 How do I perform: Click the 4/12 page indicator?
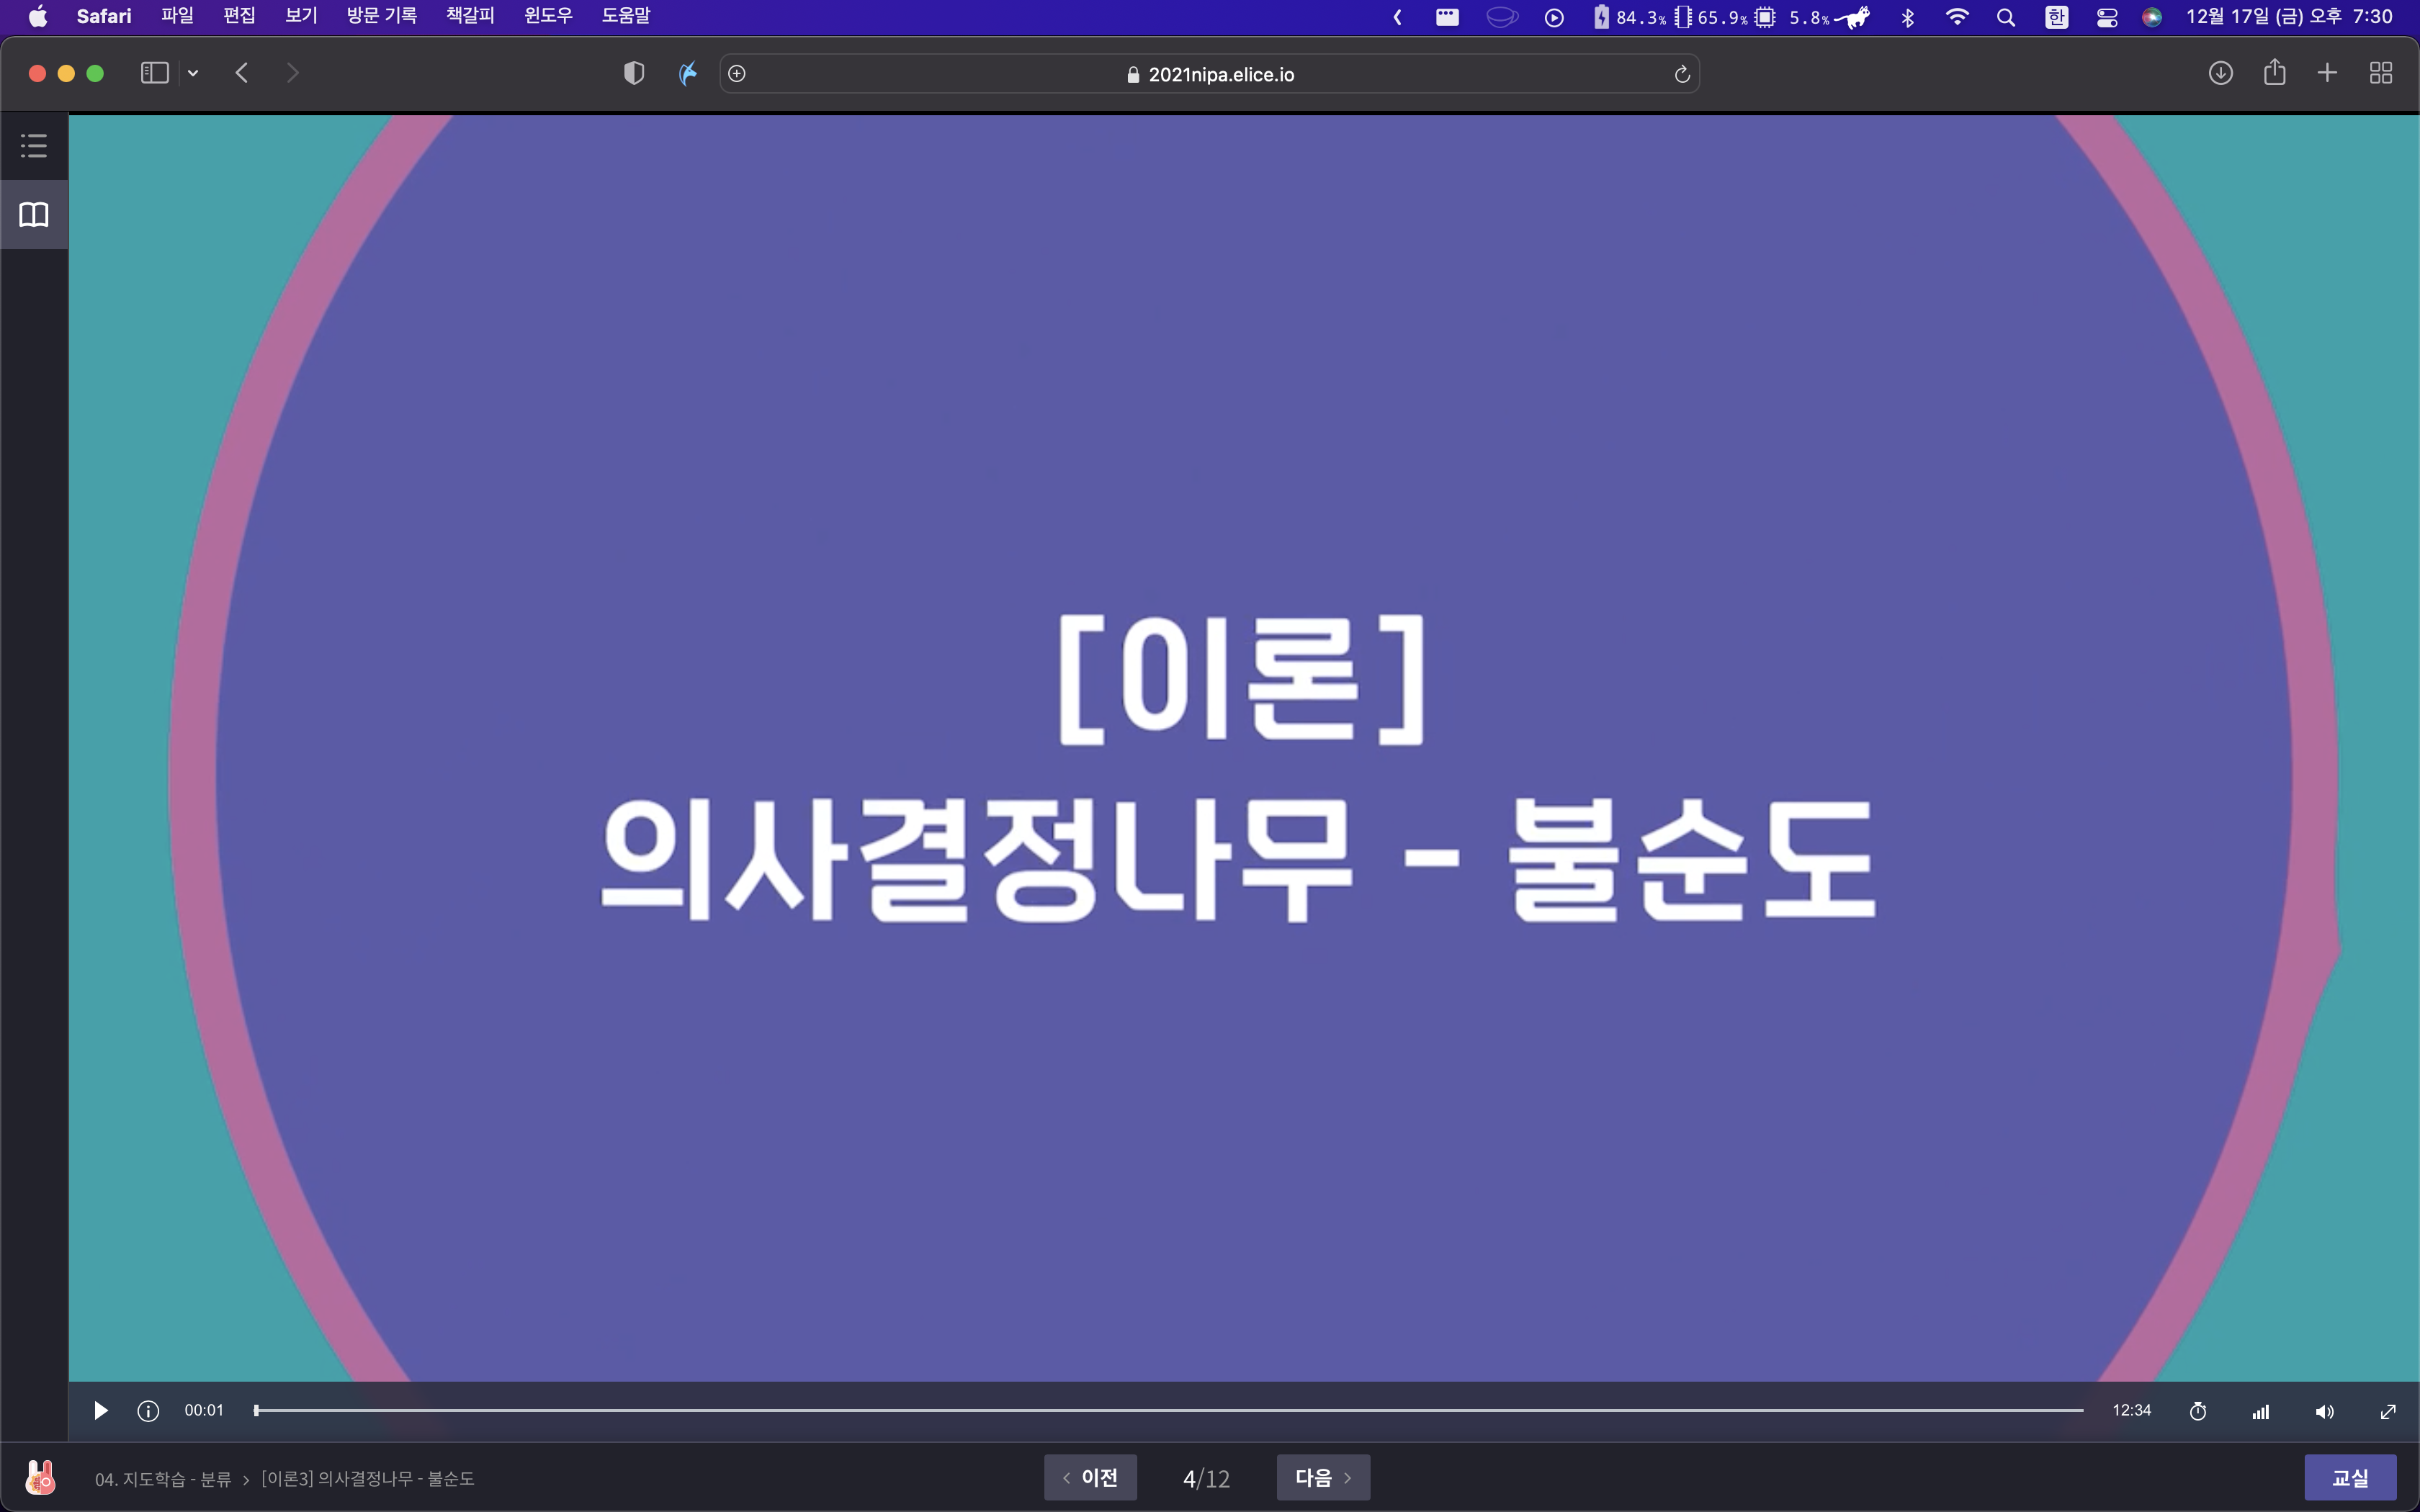point(1207,1478)
